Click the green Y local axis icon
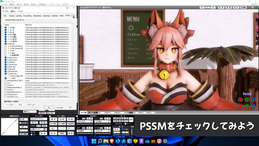This screenshot has width=259, height=146. [x=247, y=99]
